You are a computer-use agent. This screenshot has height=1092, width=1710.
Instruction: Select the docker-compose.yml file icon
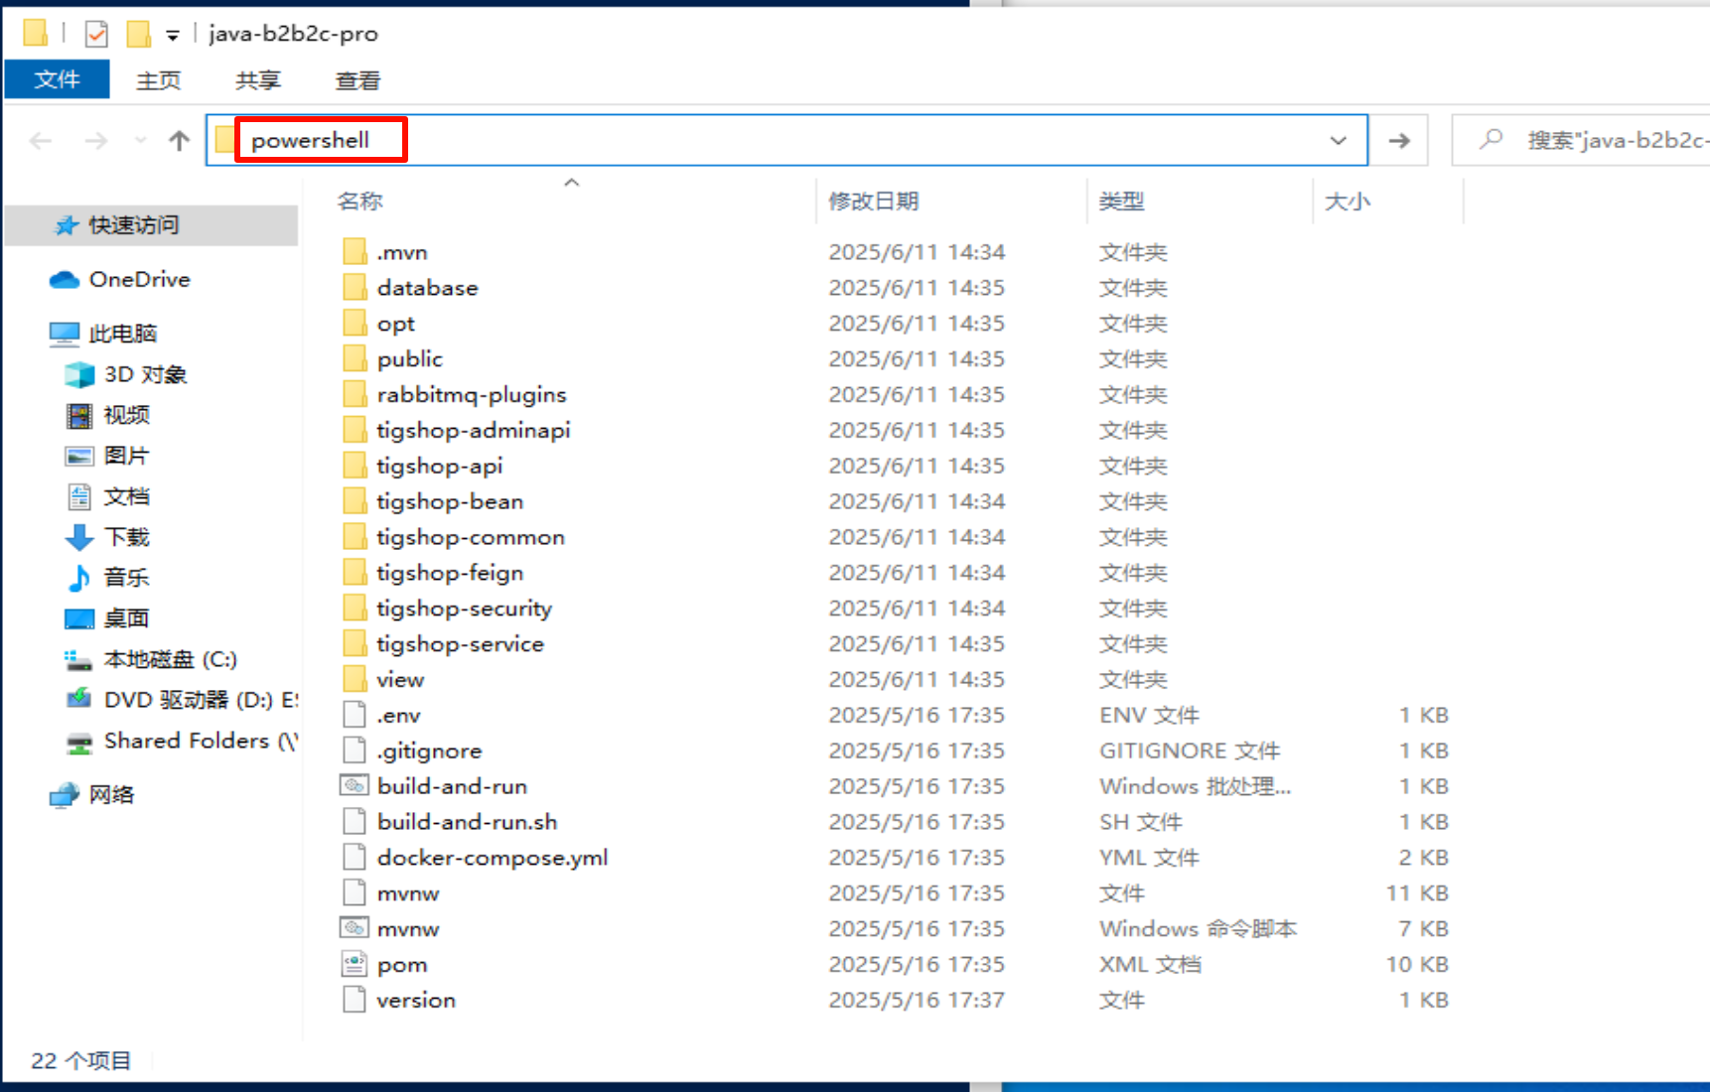(x=355, y=858)
